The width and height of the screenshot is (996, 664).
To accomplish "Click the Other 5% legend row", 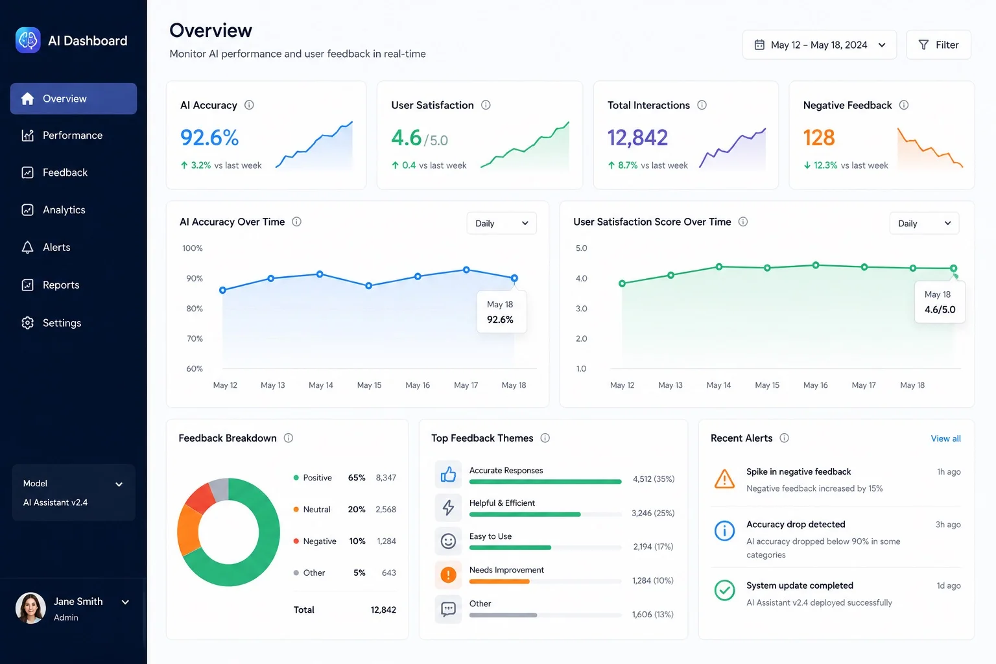I will (345, 573).
